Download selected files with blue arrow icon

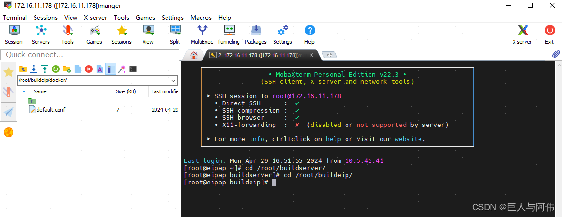34,69
